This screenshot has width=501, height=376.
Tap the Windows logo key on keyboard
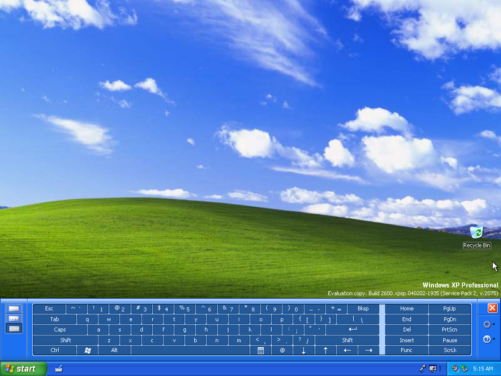(x=88, y=350)
